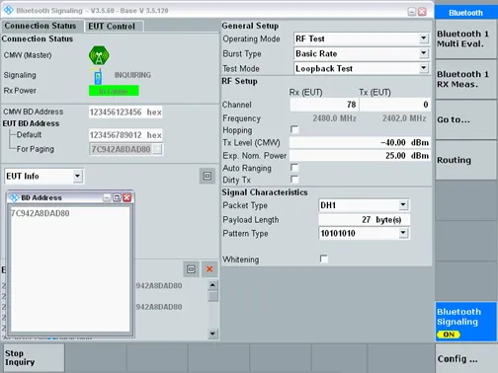Click the Tx Level (CMW) field
The width and height of the screenshot is (498, 373).
pyautogui.click(x=360, y=142)
